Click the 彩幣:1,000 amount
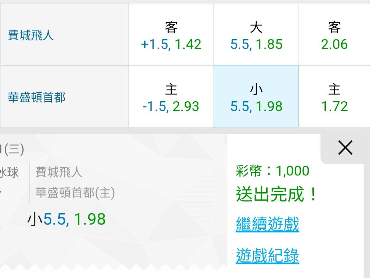370x278 pixels. pos(273,171)
